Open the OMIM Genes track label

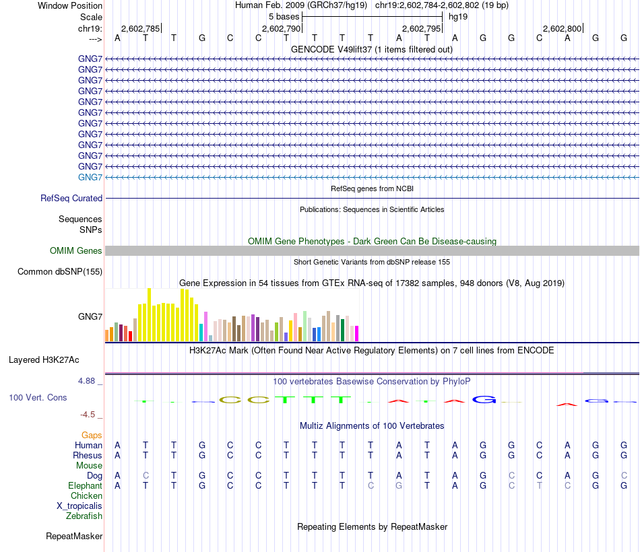[x=75, y=251]
